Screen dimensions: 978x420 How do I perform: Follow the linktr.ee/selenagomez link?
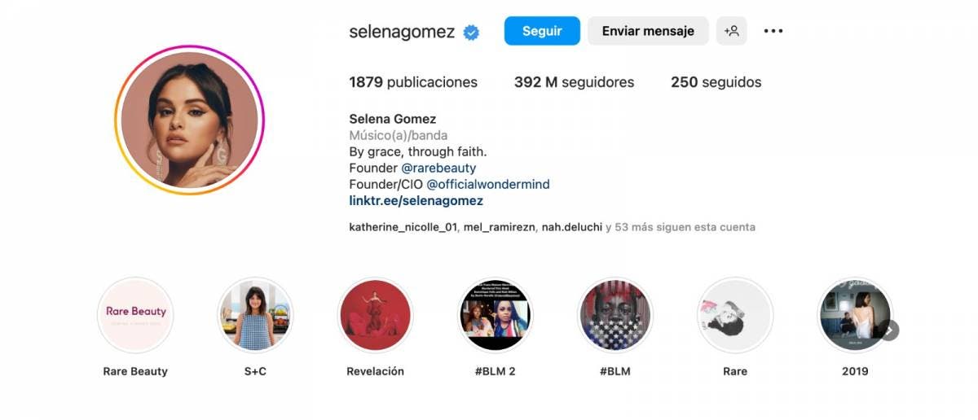416,200
